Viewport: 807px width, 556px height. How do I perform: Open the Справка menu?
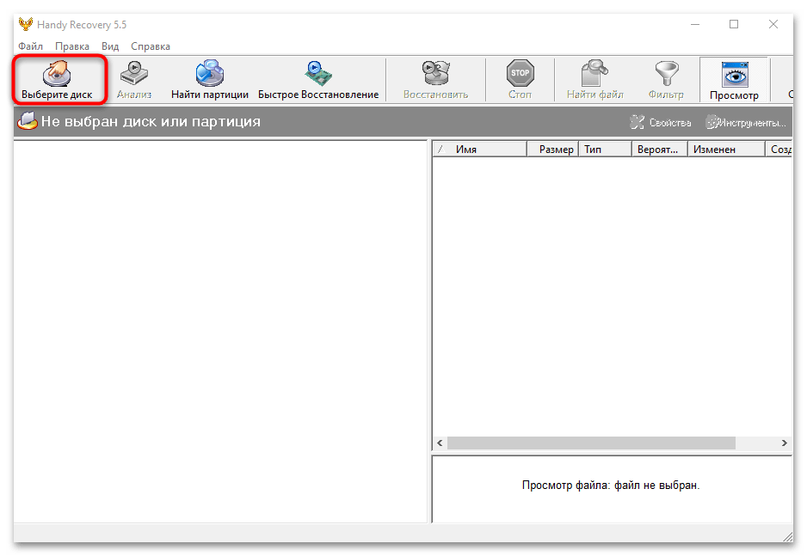(x=151, y=46)
